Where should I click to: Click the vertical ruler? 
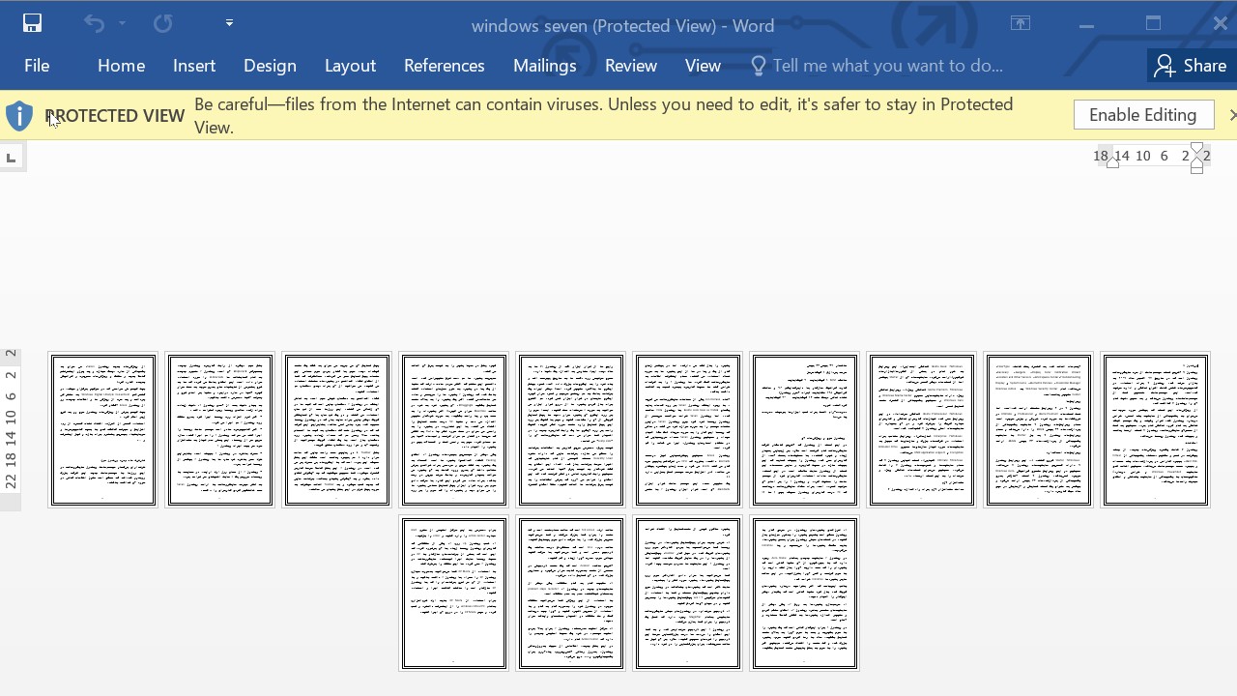click(x=11, y=428)
